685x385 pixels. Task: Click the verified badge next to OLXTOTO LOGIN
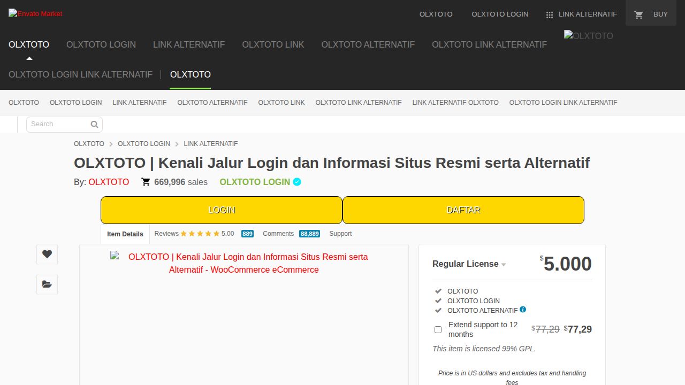(297, 182)
